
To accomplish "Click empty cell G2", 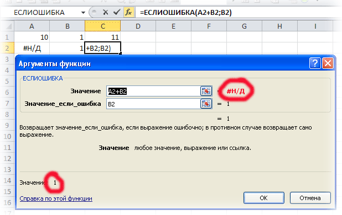I will [244, 48].
